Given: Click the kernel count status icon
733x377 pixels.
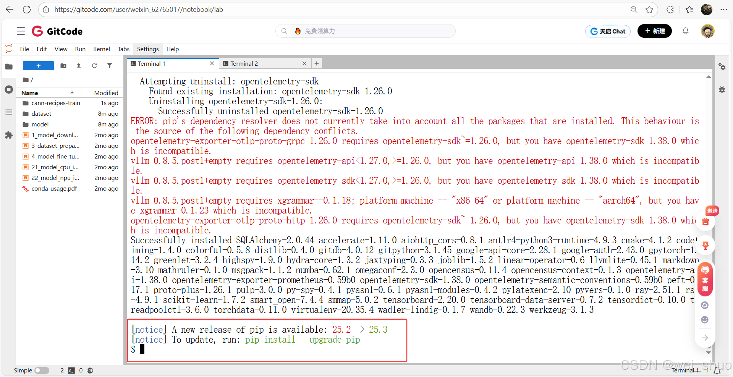Looking at the screenshot, I should [90, 371].
